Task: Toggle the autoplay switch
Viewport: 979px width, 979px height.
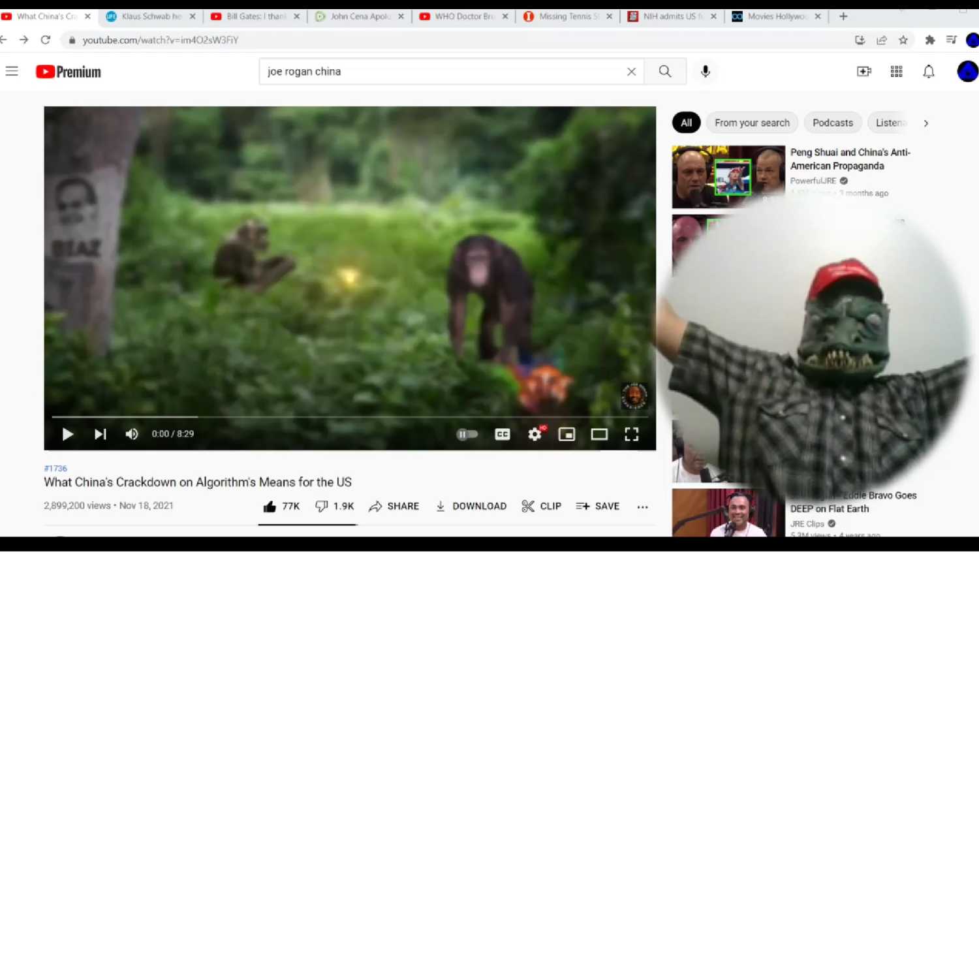Action: [x=467, y=435]
